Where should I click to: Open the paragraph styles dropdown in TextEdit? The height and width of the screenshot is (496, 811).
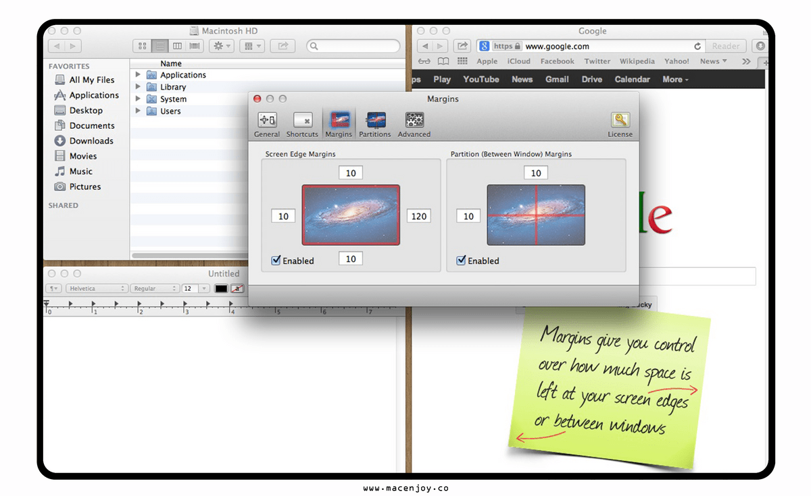[x=53, y=288]
